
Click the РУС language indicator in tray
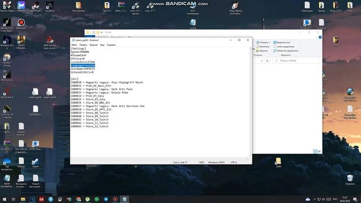click(x=335, y=199)
